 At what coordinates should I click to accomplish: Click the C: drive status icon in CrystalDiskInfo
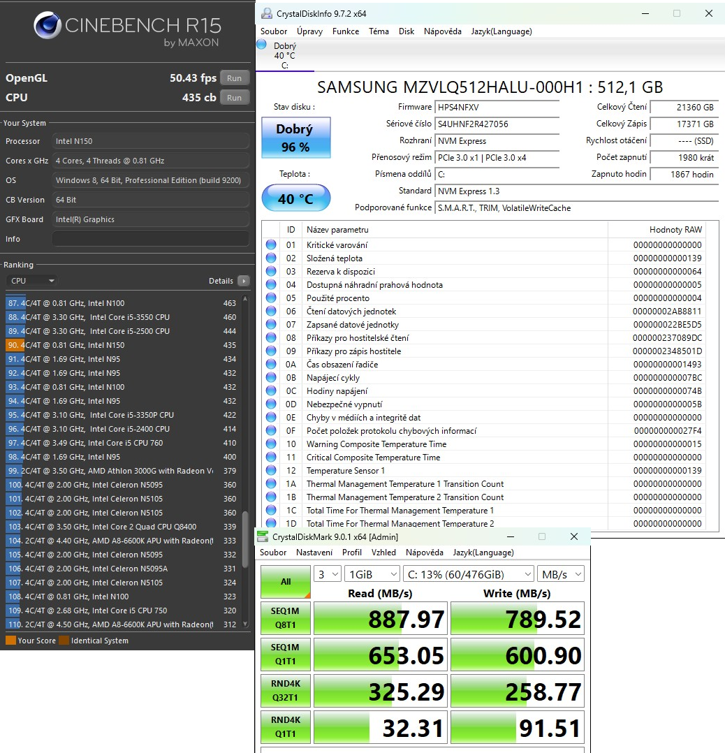(261, 44)
